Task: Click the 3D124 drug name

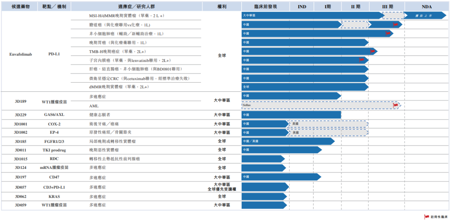Action: tap(21, 168)
